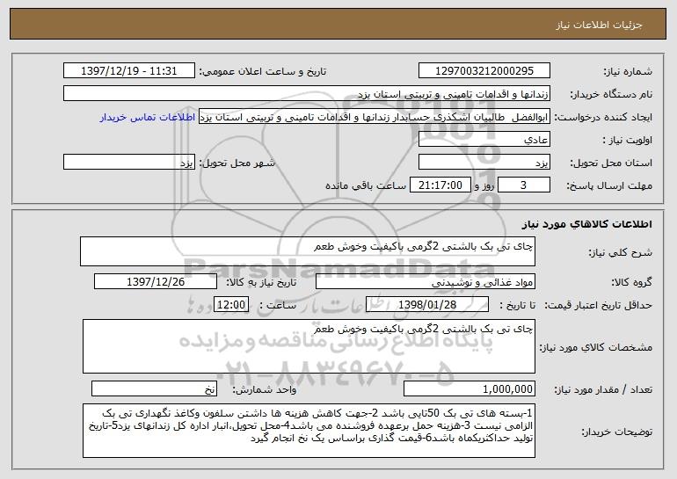Select the goods group field مواد غذائی و نوشیدنی

[426, 282]
